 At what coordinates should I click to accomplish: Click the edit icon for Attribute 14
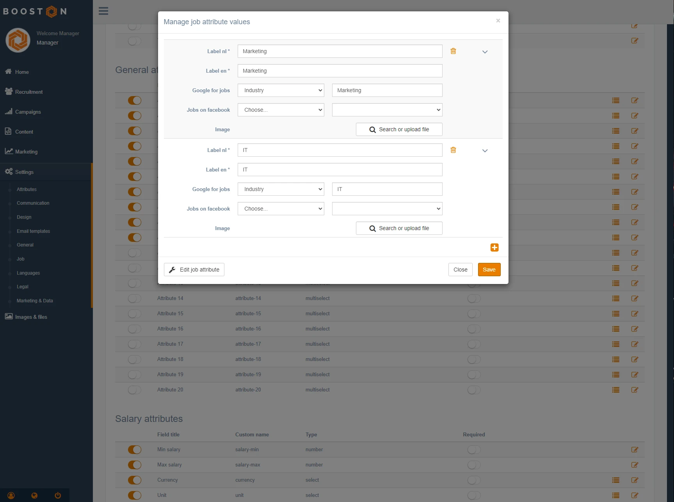[x=635, y=298]
